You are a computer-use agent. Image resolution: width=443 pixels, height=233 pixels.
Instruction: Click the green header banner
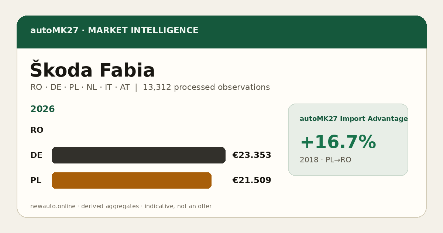pyautogui.click(x=221, y=32)
